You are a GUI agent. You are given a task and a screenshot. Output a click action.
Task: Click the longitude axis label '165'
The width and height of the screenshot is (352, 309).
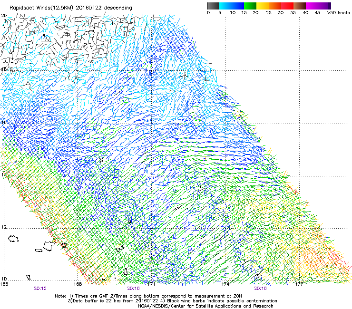4,284
